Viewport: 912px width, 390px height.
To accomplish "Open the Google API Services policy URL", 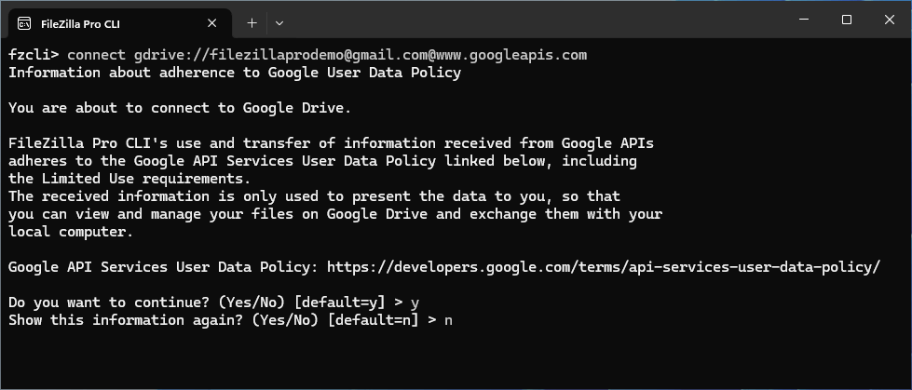I will click(604, 267).
